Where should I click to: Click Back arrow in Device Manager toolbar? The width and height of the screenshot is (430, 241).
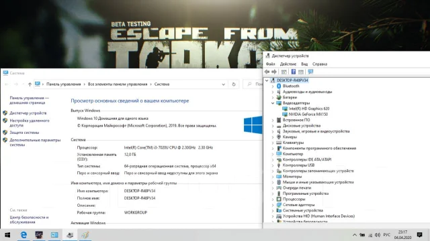click(267, 72)
